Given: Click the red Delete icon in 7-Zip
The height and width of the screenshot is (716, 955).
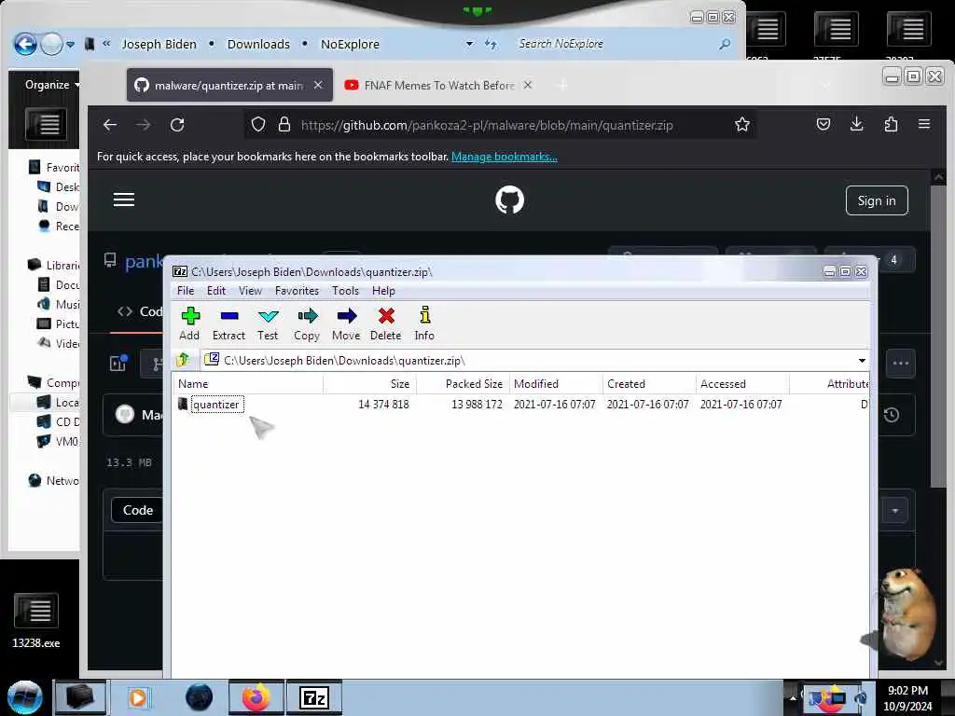Looking at the screenshot, I should (x=385, y=324).
